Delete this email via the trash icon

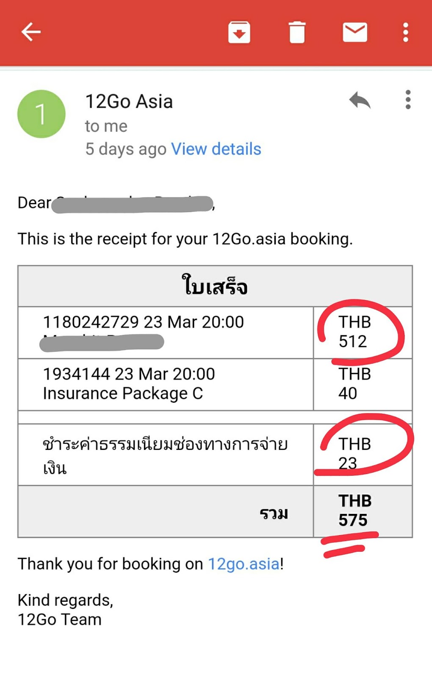[297, 32]
